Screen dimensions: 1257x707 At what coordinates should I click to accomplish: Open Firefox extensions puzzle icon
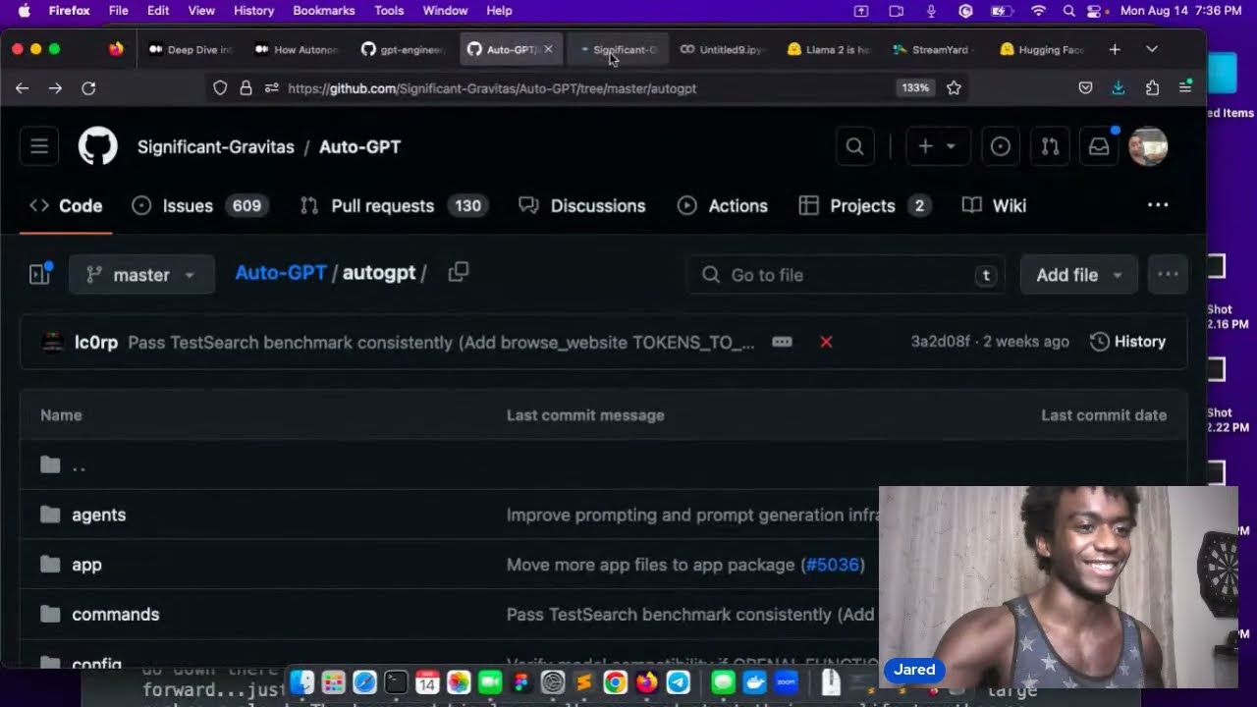pos(1152,87)
